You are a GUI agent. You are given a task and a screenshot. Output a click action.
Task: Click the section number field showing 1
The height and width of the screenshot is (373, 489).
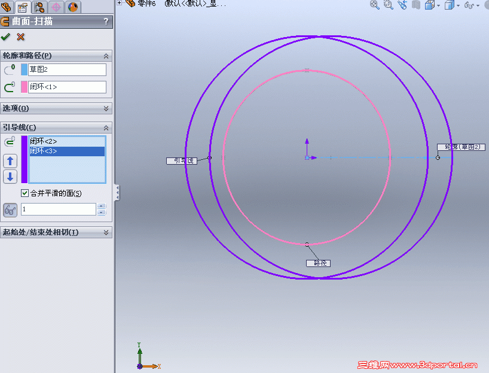(x=59, y=209)
